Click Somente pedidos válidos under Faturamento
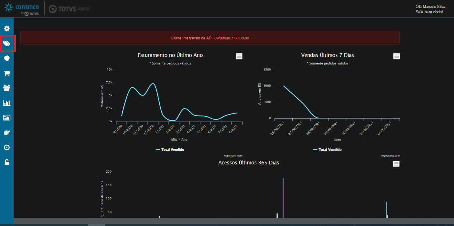454x226 pixels. (x=170, y=63)
